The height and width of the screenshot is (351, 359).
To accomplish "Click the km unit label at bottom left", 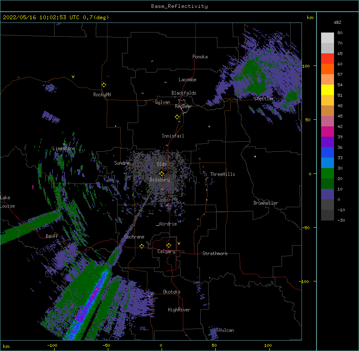I will 6,346.
